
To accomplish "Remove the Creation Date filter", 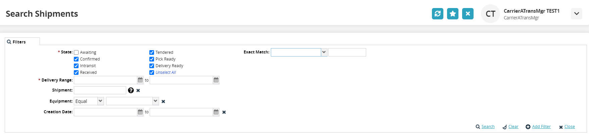I will [224, 112].
